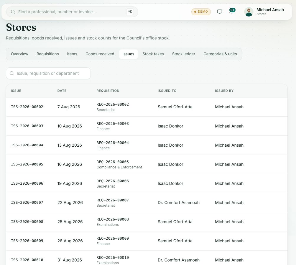Click requisition REQ-2026-00005
The image size is (296, 265).
pyautogui.click(x=113, y=162)
